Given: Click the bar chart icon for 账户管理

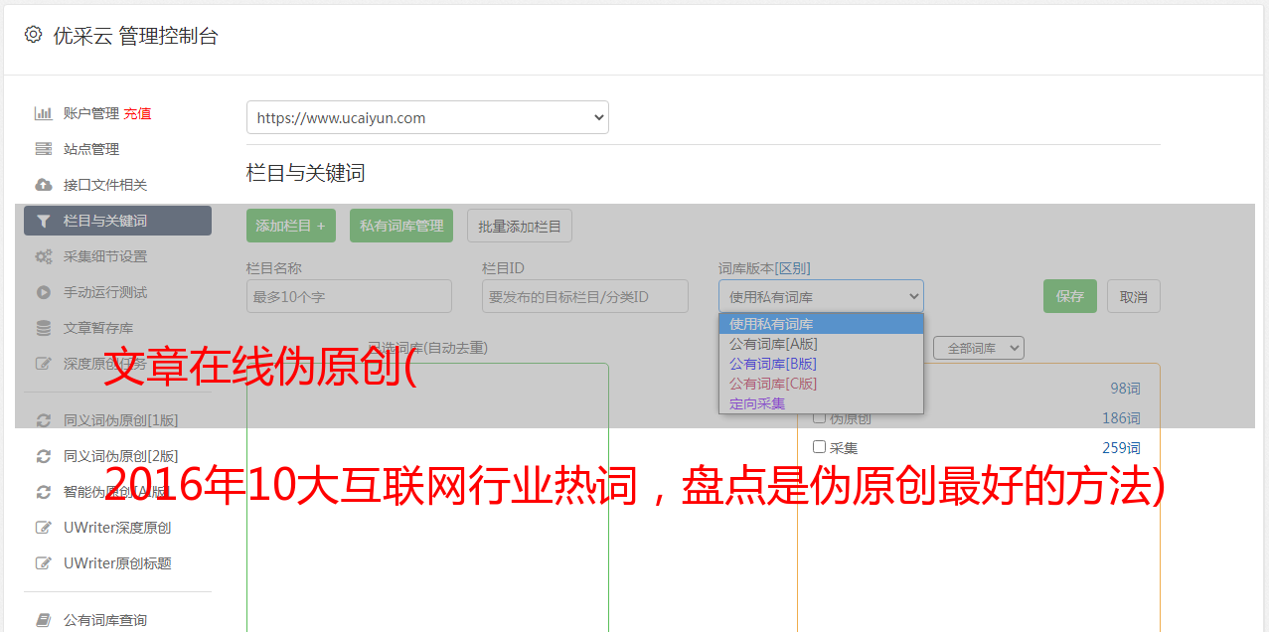Looking at the screenshot, I should 44,113.
